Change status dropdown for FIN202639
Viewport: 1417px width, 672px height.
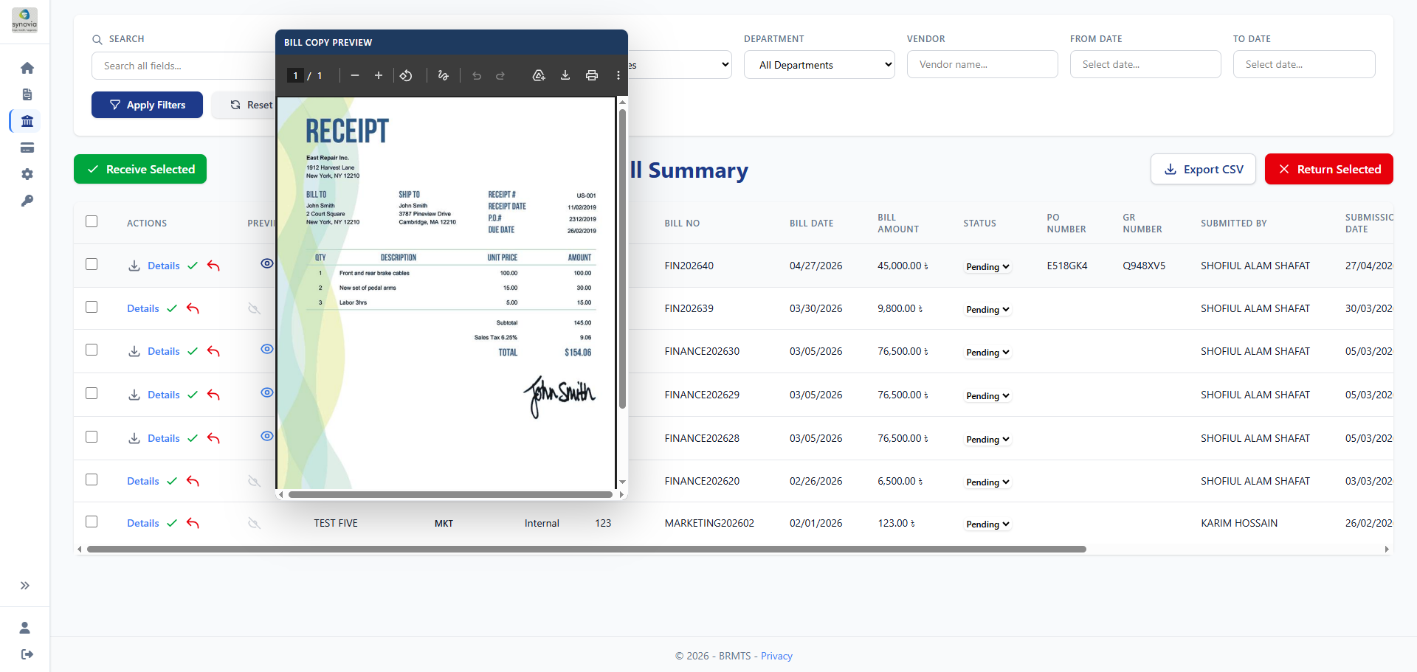click(987, 310)
